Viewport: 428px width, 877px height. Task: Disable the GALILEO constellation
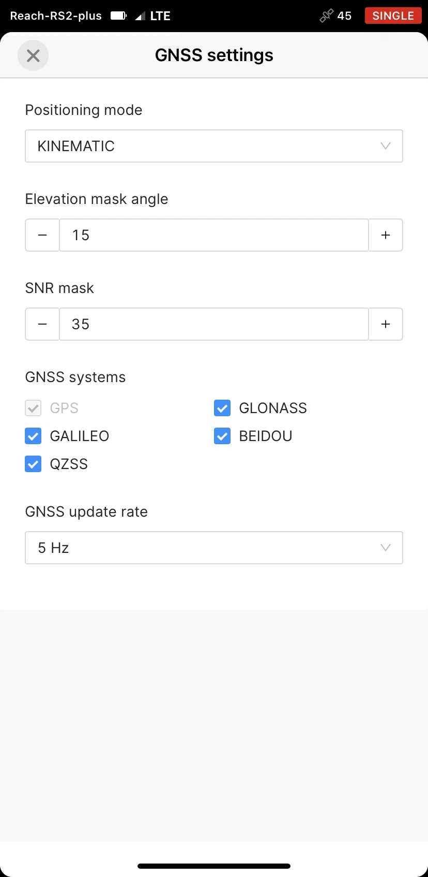point(33,436)
